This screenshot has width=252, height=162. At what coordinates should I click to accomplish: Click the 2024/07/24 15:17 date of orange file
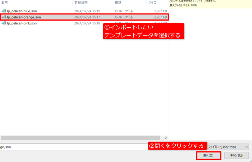tap(87, 17)
